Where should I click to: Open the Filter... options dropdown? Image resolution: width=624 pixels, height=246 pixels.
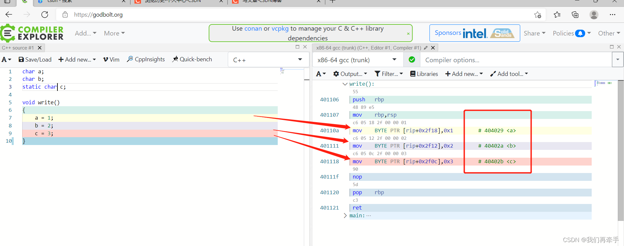(389, 74)
